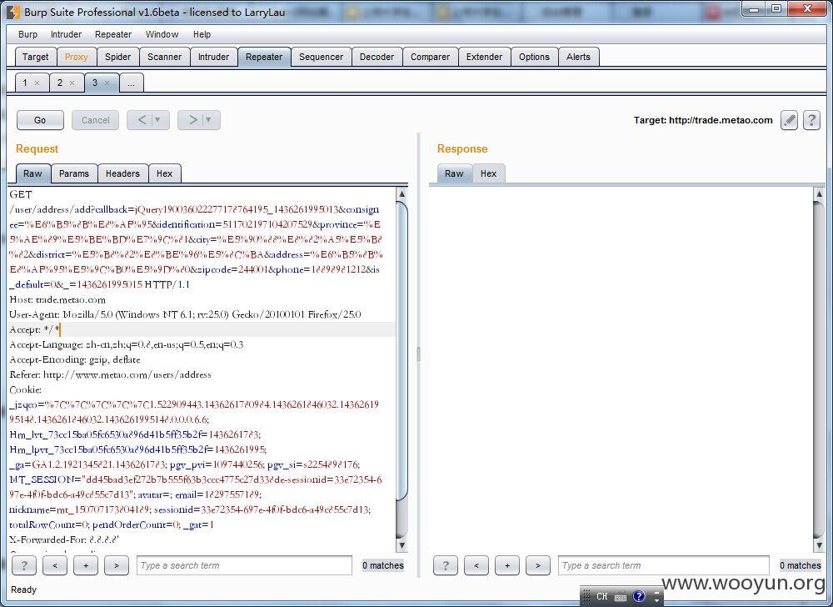
Task: Close repeater tab 2 with its x
Action: pyautogui.click(x=72, y=83)
